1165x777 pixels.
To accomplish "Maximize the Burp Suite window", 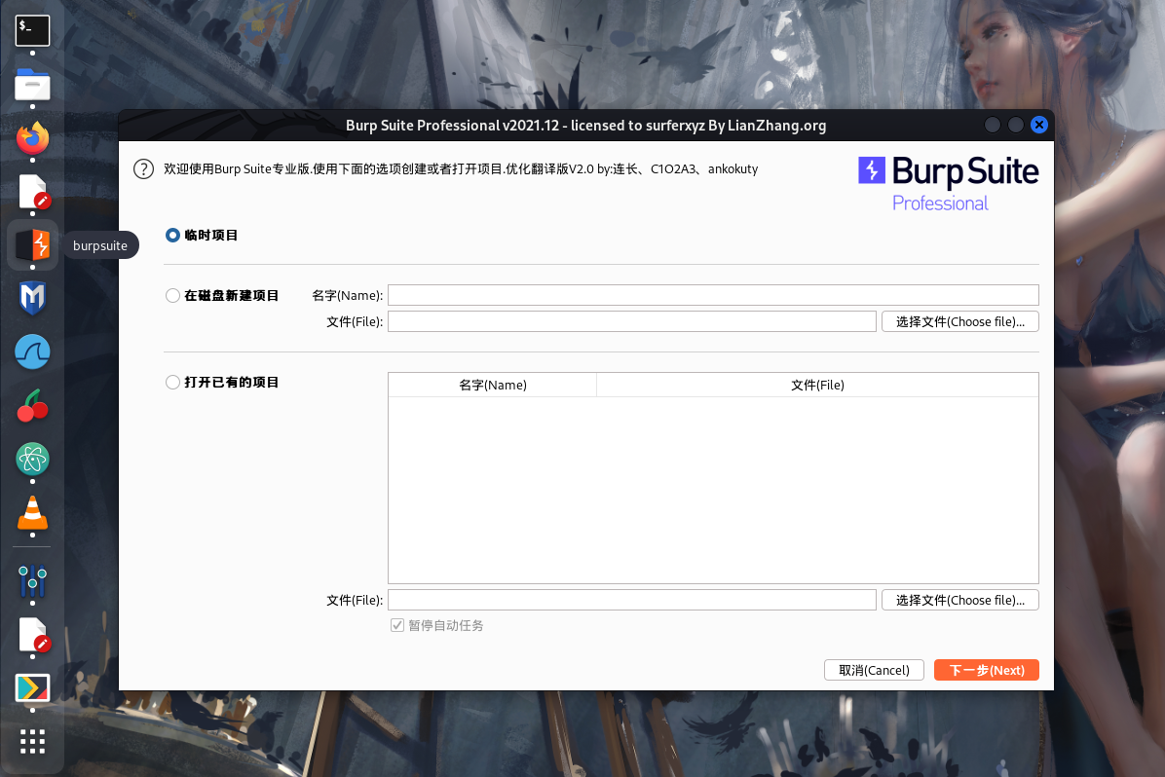I will [x=1016, y=125].
